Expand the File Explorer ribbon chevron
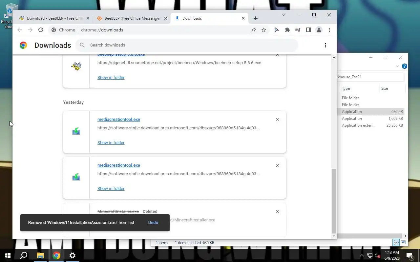The width and height of the screenshot is (420, 262). click(397, 66)
